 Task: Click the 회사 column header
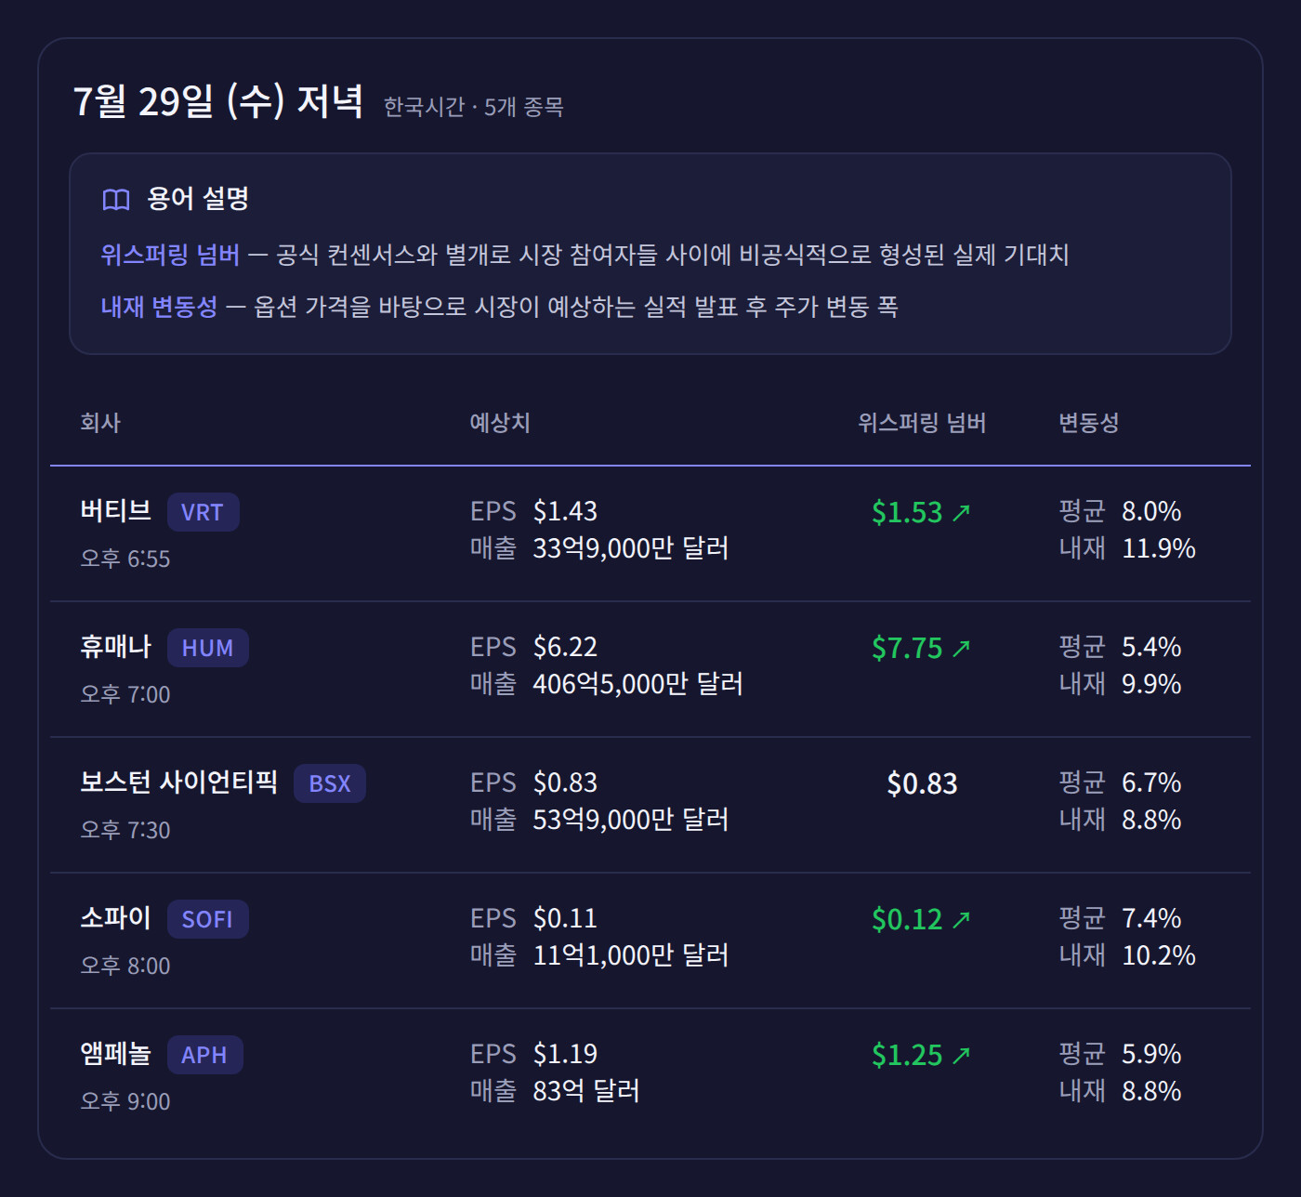[x=100, y=423]
